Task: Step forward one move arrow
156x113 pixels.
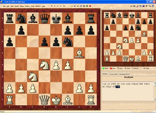Action: [61, 6]
